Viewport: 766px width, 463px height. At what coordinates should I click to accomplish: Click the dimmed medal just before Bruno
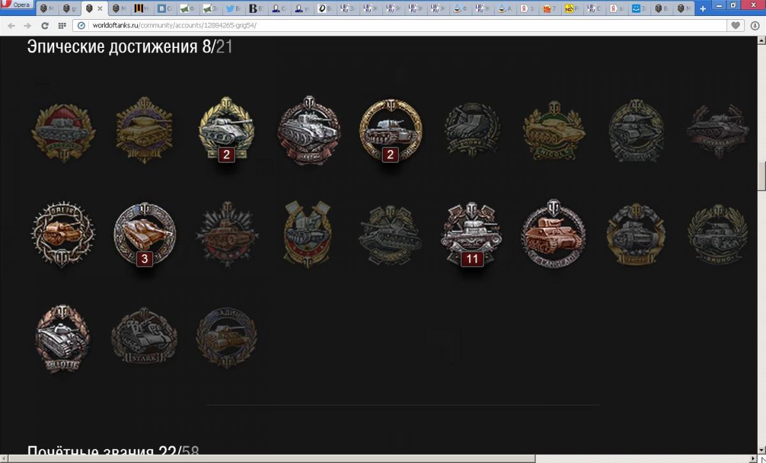pos(636,234)
